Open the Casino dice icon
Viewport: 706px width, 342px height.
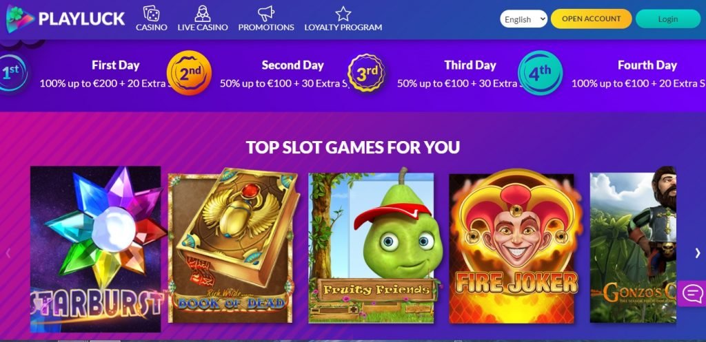(151, 14)
